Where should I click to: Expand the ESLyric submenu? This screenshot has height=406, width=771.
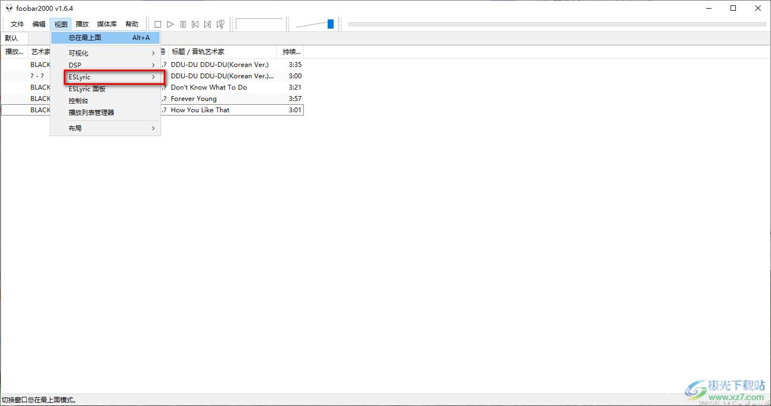(105, 77)
